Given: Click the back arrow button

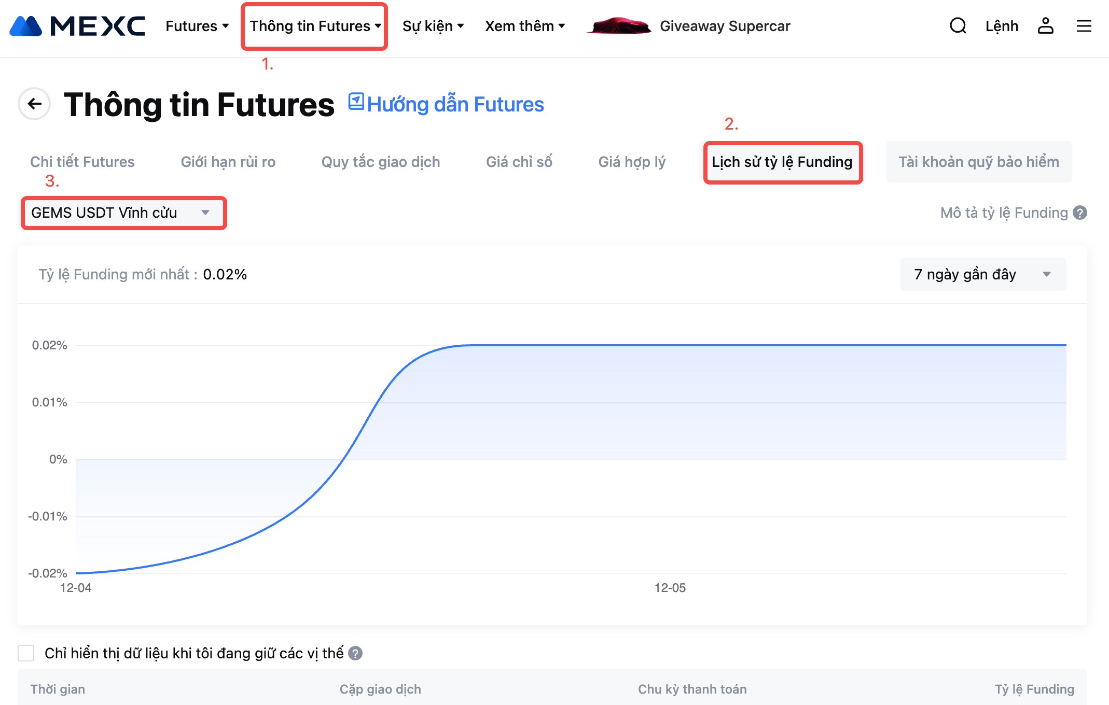Looking at the screenshot, I should point(34,104).
